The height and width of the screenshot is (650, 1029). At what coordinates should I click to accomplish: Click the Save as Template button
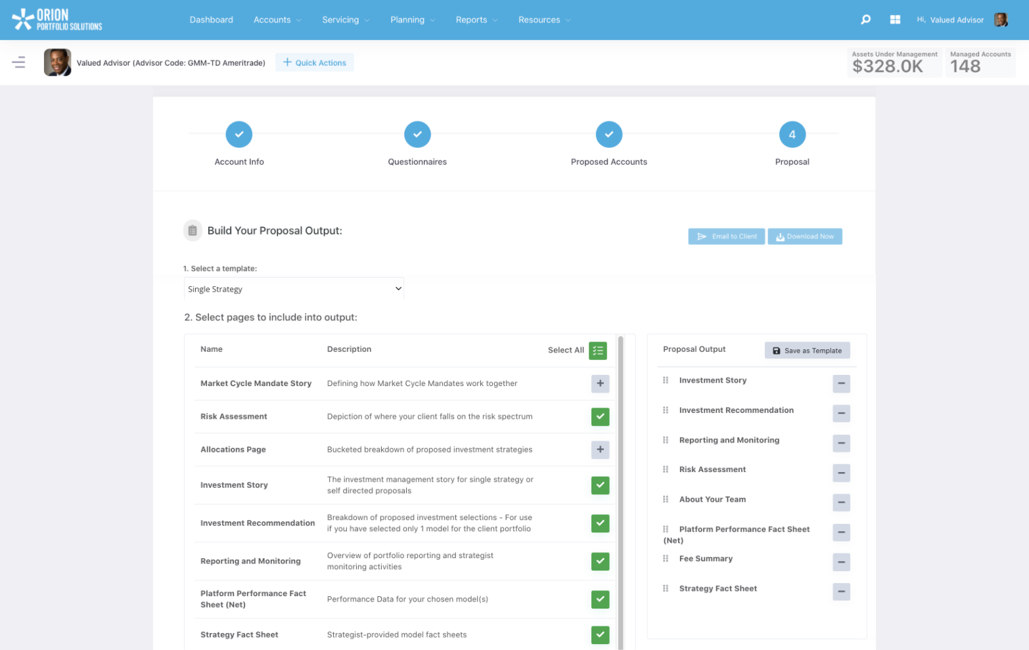tap(807, 351)
